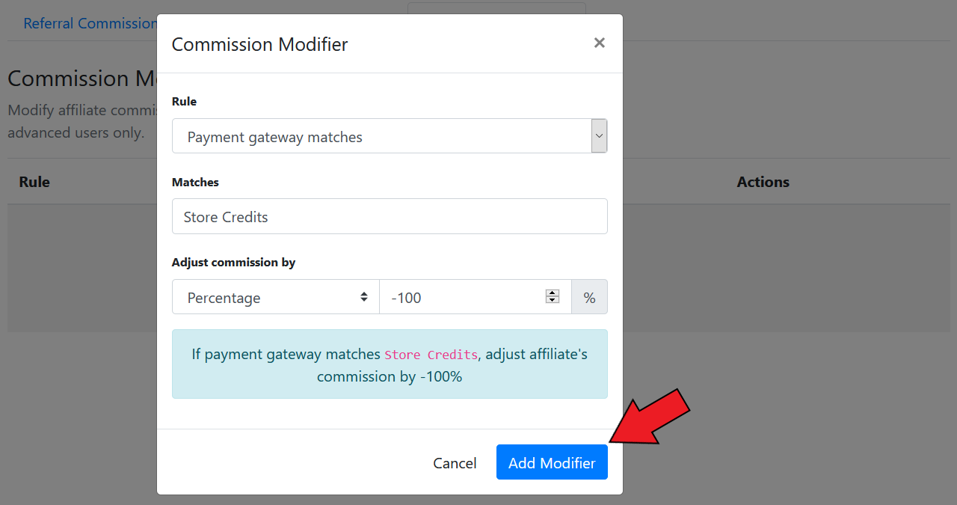Screen dimensions: 957x505
Task: Click the Adjust commission by label
Action: (x=233, y=262)
